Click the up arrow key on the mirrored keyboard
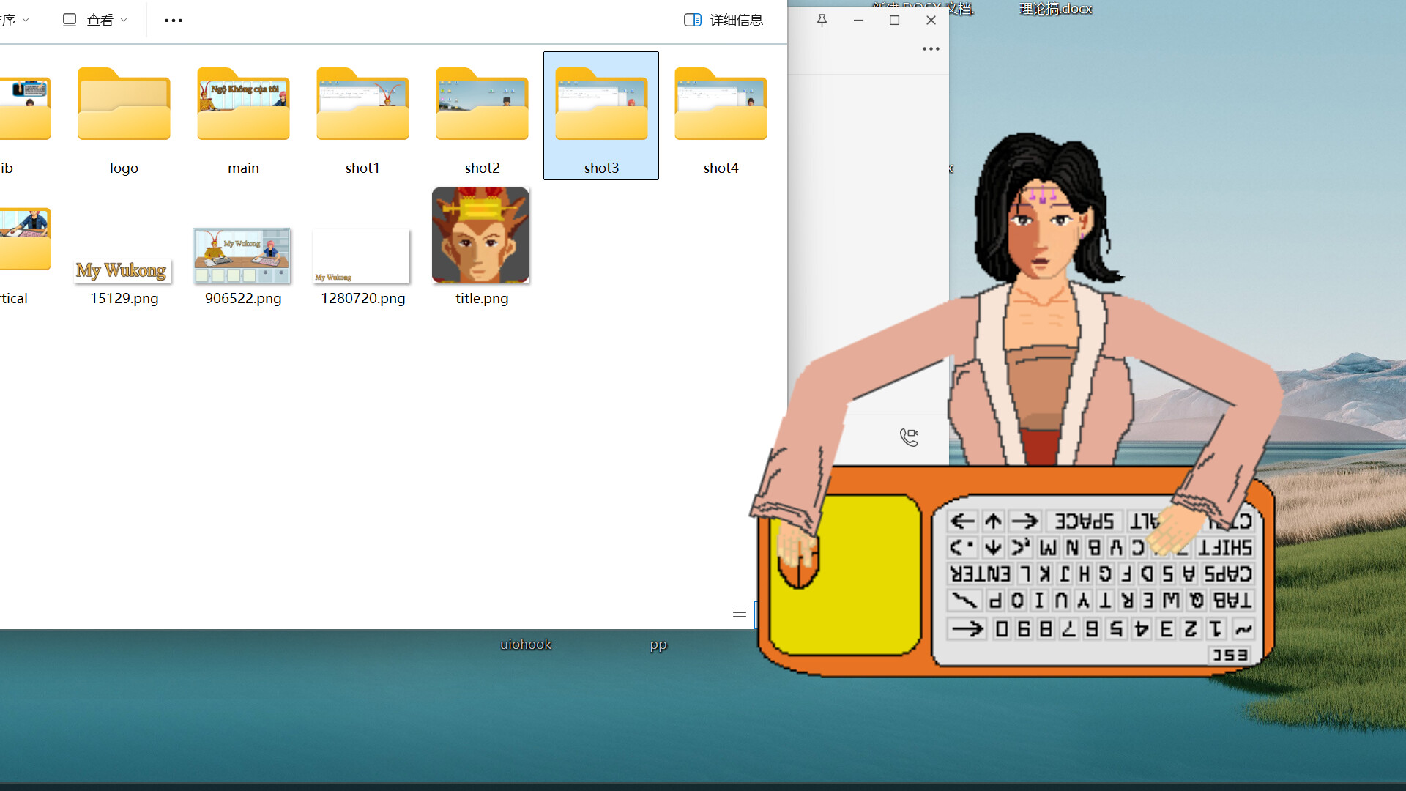 pos(993,521)
